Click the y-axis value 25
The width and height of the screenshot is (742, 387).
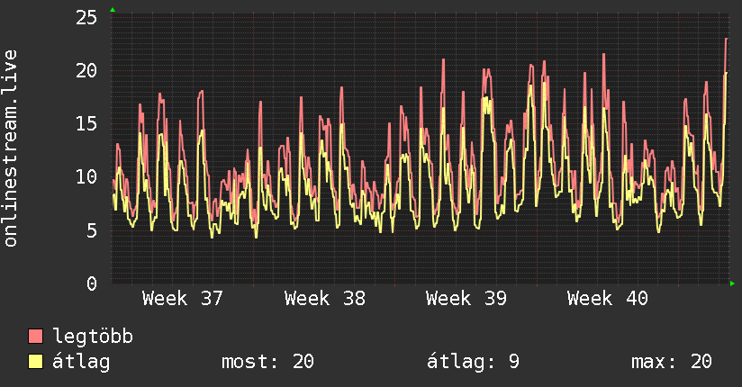click(86, 18)
